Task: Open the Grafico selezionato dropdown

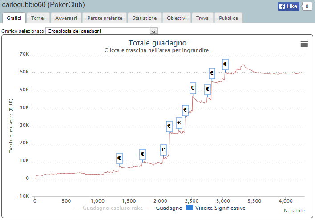Action: tap(102, 31)
